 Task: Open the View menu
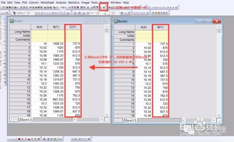[17, 3]
